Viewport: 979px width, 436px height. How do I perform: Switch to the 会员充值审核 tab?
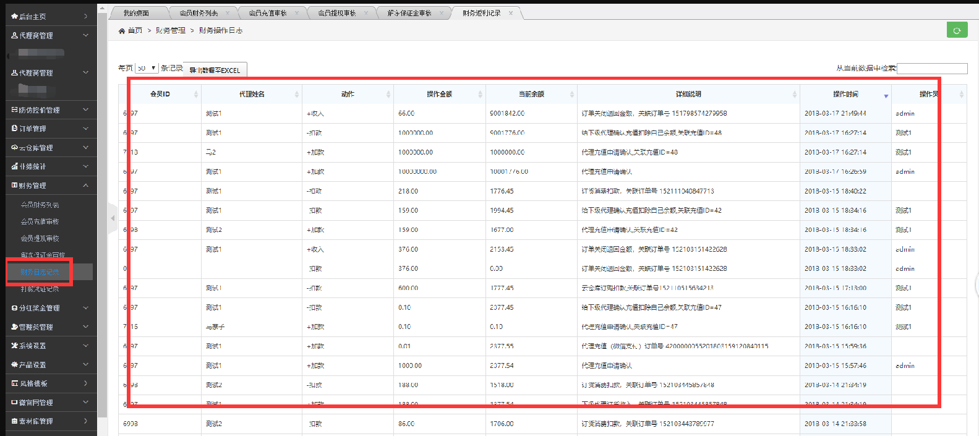268,13
